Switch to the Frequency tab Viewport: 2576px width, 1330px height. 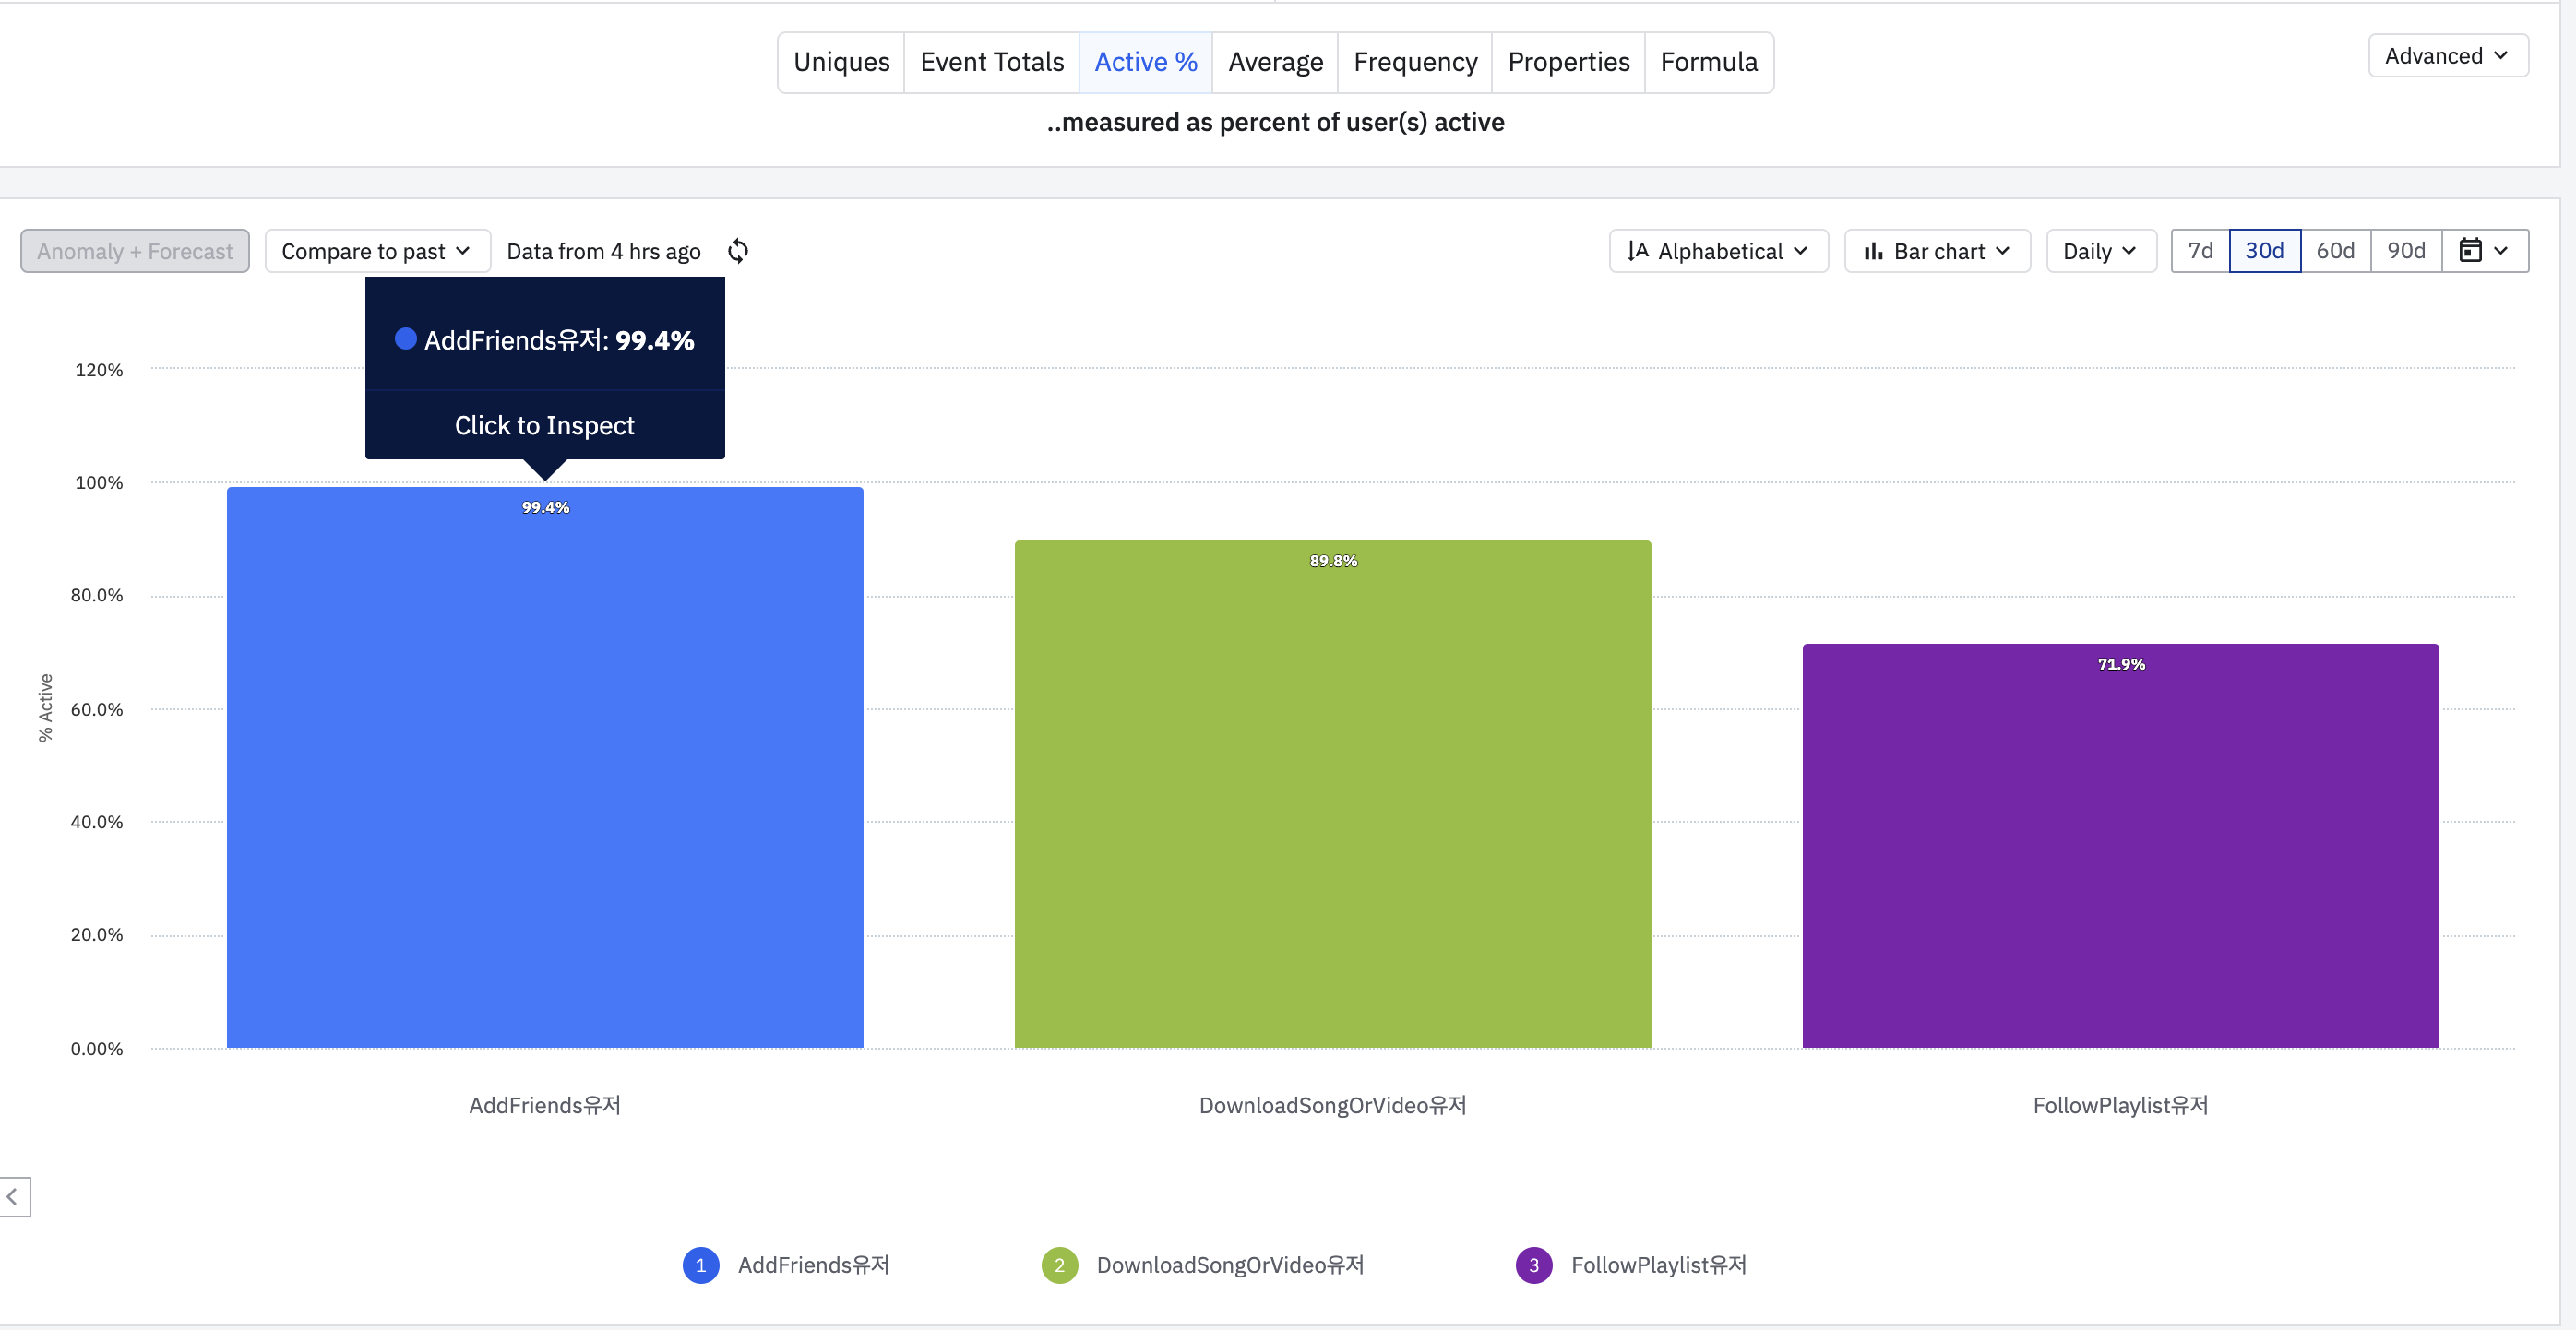[x=1414, y=62]
